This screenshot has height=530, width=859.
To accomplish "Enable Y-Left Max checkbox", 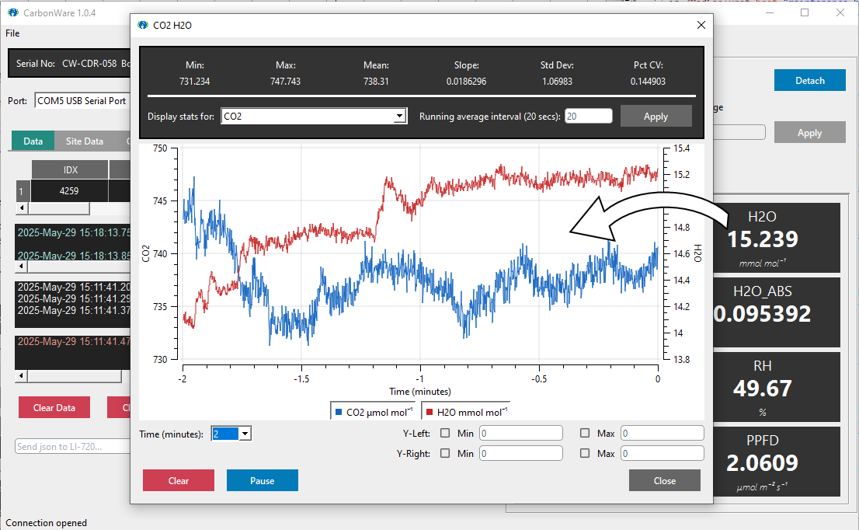I will 585,433.
